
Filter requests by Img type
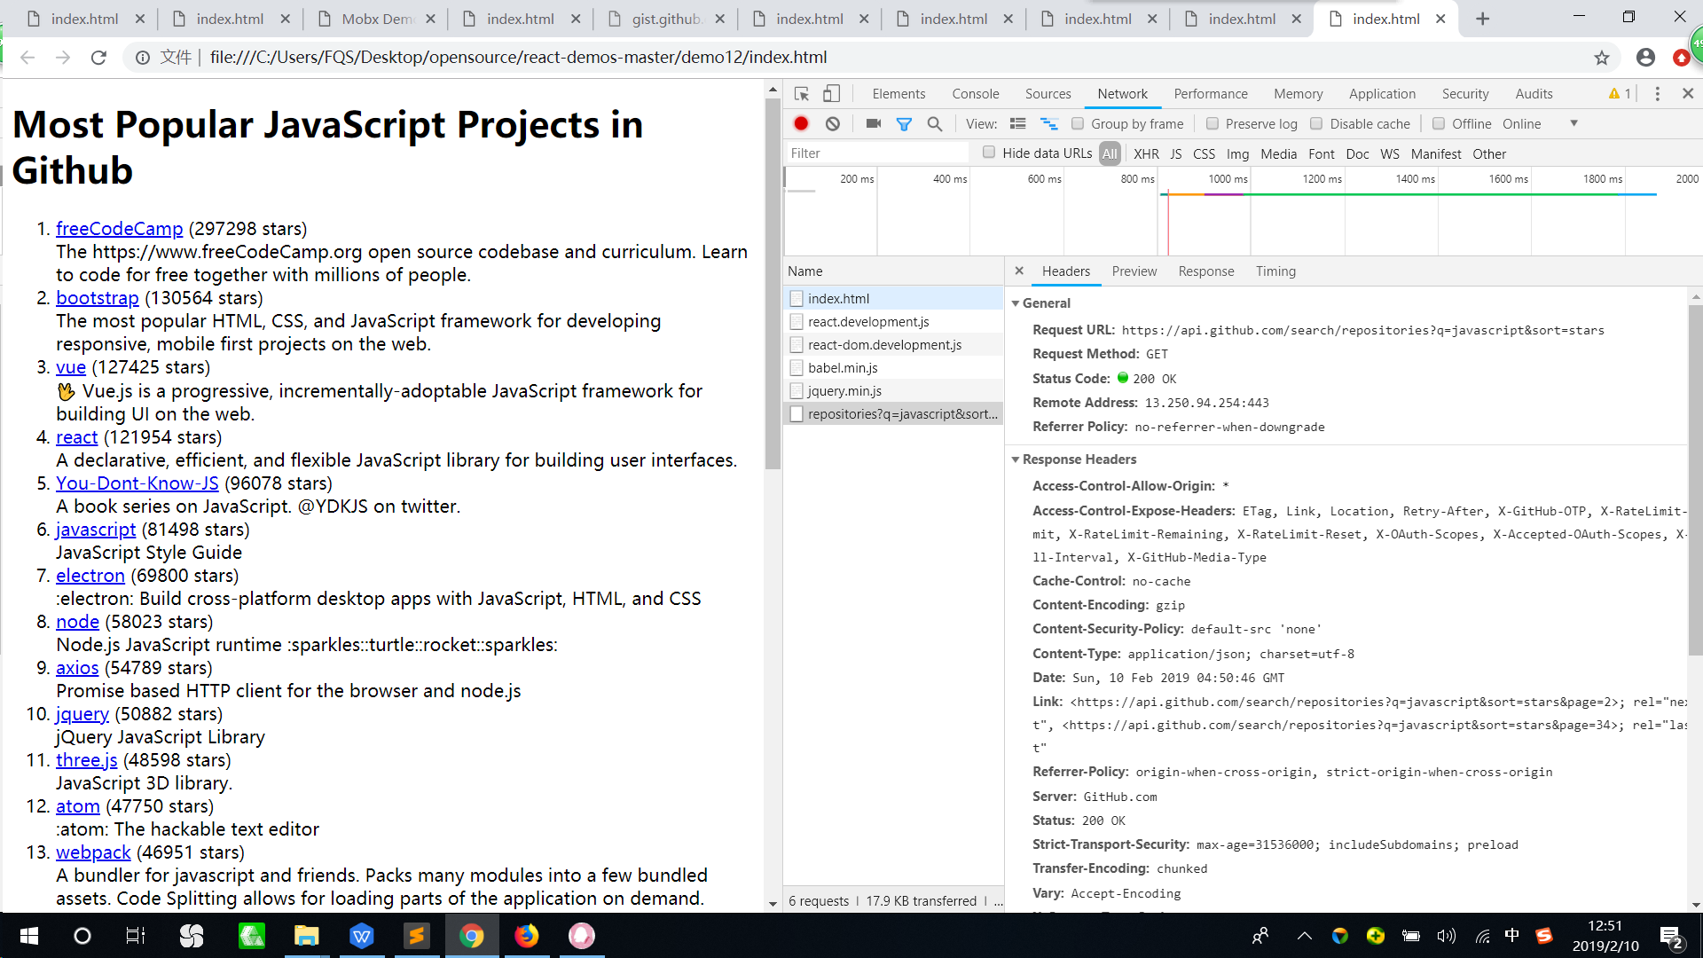[1237, 154]
